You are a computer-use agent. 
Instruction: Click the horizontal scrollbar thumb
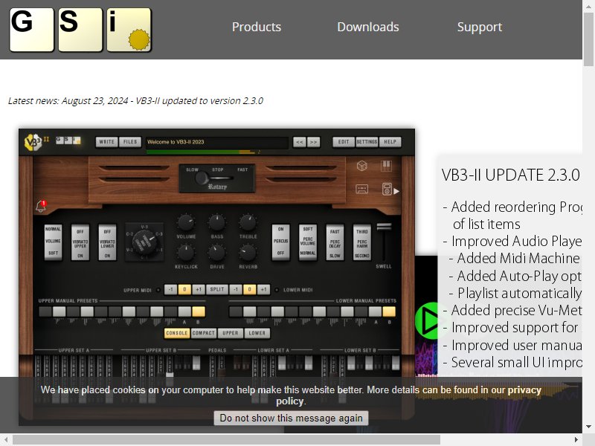click(227, 439)
